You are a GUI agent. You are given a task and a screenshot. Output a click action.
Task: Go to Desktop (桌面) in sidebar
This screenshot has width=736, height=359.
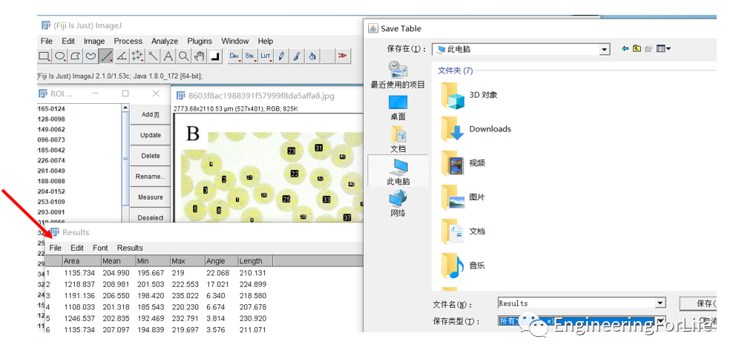[x=398, y=108]
